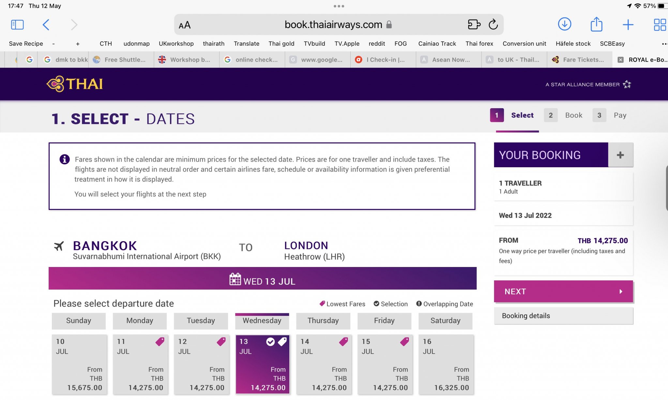Go back to the previous page
The image size is (668, 400).
pyautogui.click(x=46, y=25)
